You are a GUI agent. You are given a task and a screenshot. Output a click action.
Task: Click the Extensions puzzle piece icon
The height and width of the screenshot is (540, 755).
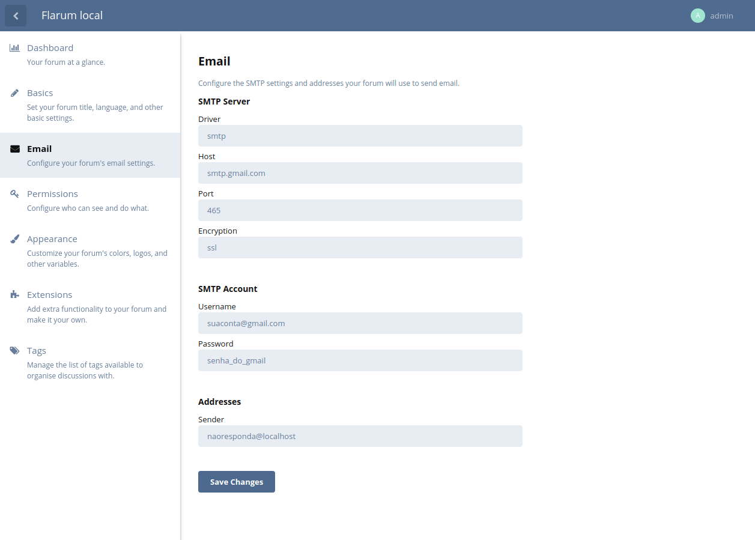pos(14,295)
